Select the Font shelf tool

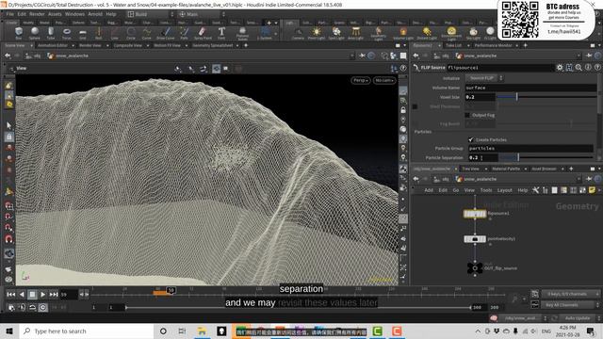coord(221,33)
